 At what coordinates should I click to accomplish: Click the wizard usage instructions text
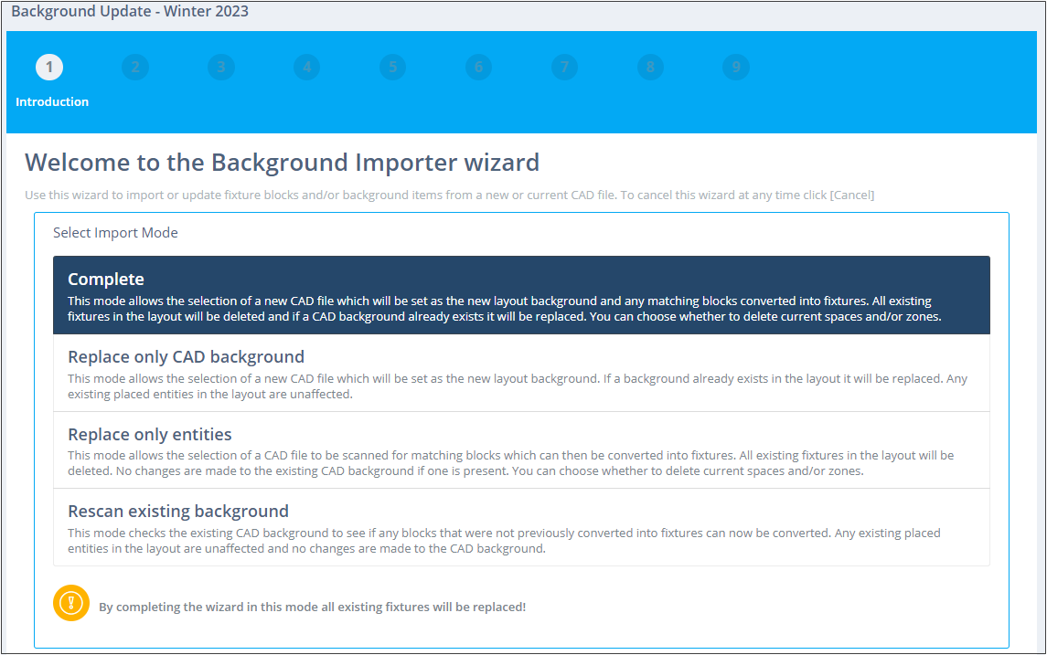(449, 195)
